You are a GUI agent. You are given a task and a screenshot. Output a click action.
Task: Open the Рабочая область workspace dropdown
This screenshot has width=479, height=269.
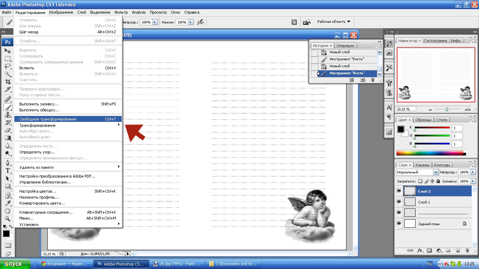tap(334, 22)
